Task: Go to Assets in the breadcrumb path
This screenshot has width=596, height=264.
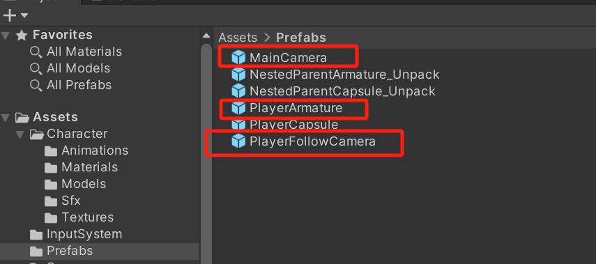Action: click(x=238, y=38)
